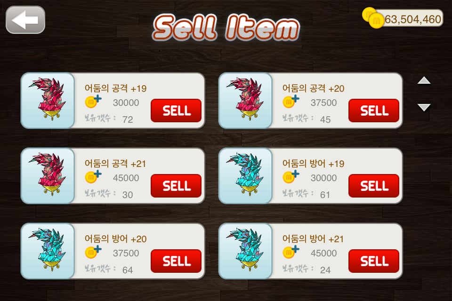Tap the gold coin balance icon

[x=373, y=18]
